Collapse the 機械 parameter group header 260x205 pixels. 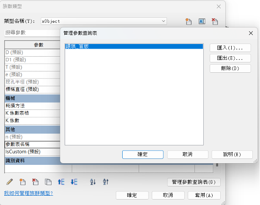click(32, 98)
